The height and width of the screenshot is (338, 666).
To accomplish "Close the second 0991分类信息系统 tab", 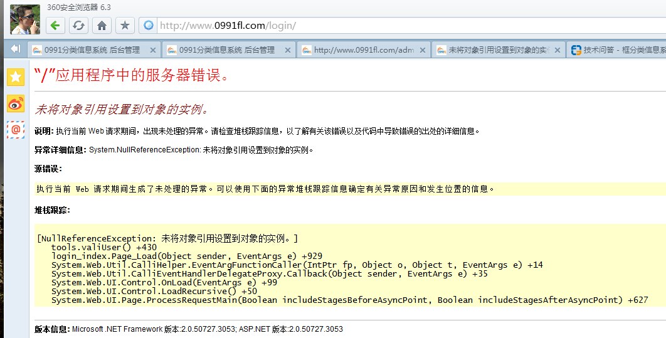I will (288, 50).
